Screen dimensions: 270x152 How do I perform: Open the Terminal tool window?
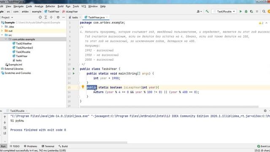[48, 147]
